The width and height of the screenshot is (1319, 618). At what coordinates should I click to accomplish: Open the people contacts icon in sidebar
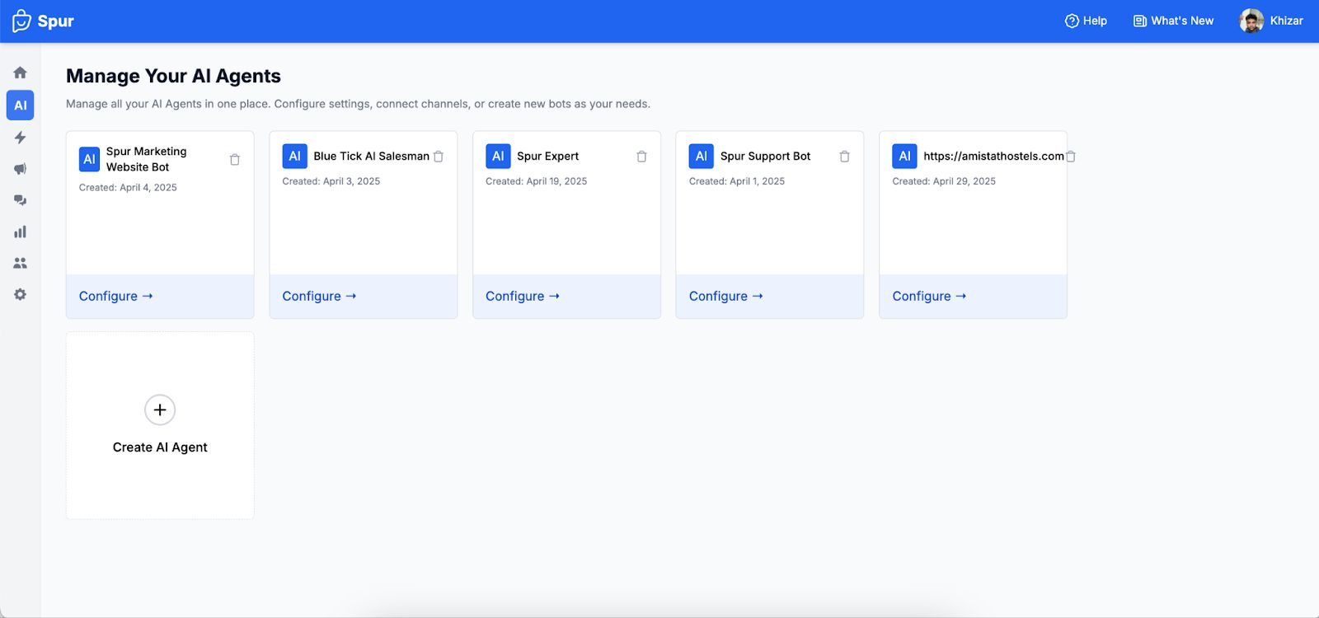20,263
